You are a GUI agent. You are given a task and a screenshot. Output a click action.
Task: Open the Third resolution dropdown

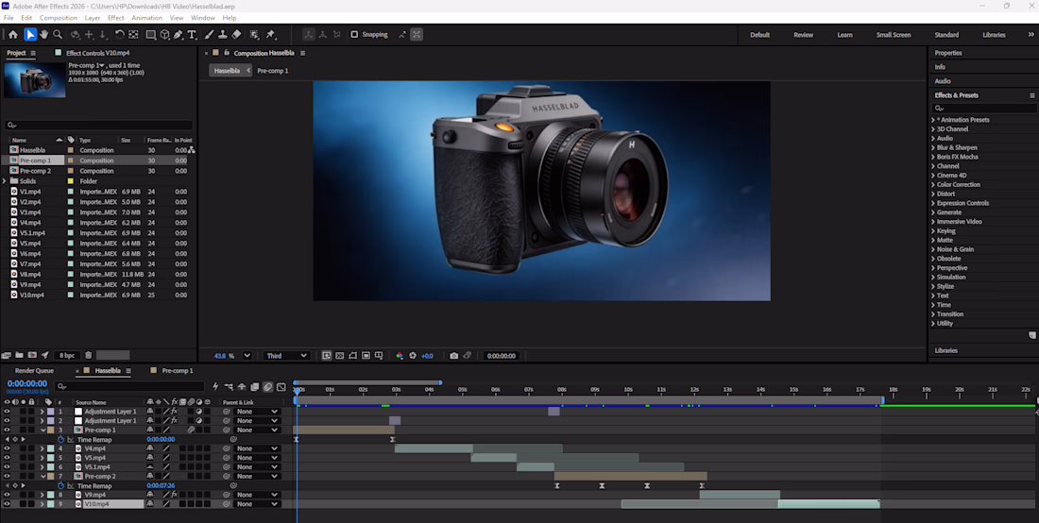pos(286,356)
